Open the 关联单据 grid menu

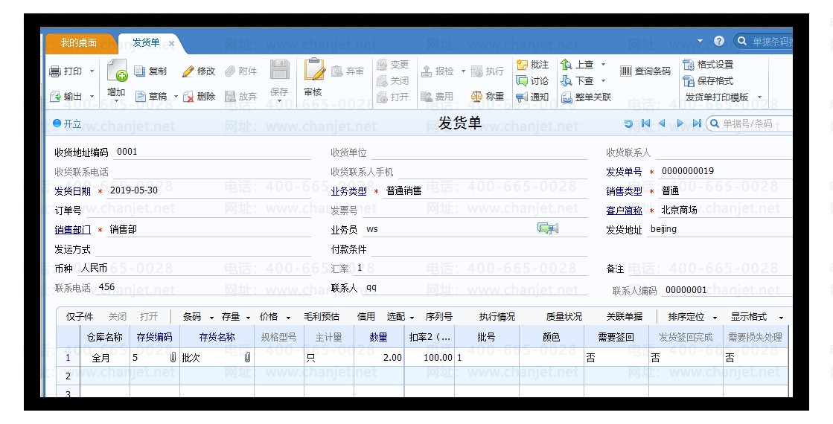[x=625, y=317]
